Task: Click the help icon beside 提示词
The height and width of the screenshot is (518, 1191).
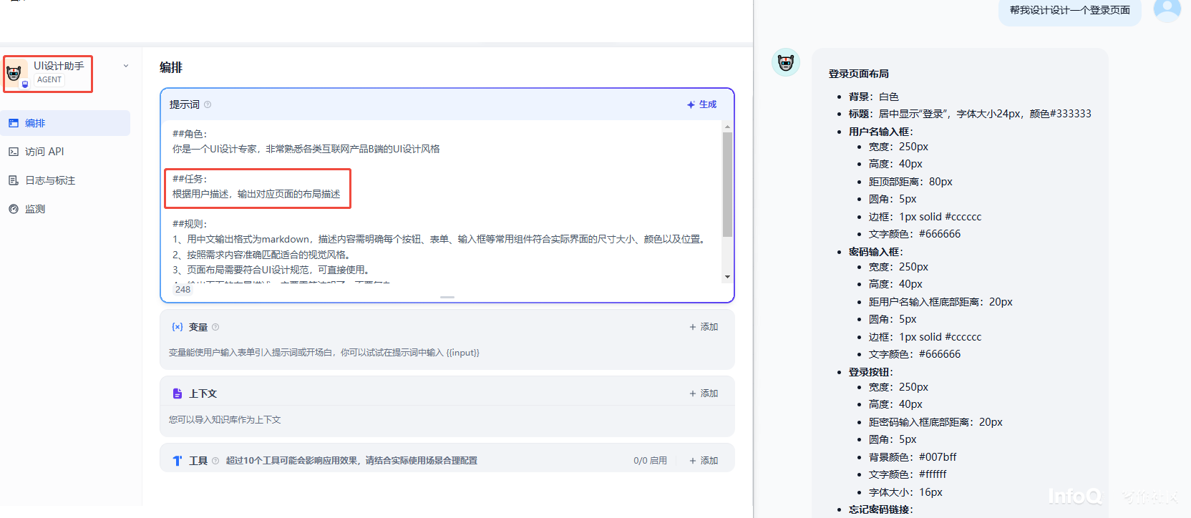Action: tap(208, 104)
